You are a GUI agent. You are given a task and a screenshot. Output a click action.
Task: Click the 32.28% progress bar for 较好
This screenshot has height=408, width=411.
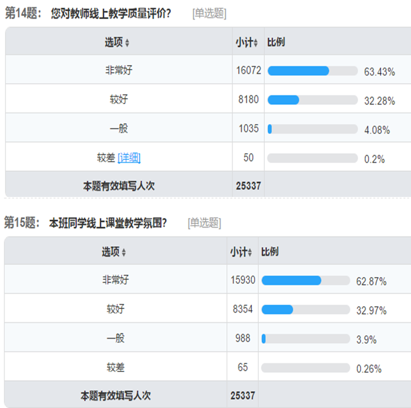pos(313,100)
